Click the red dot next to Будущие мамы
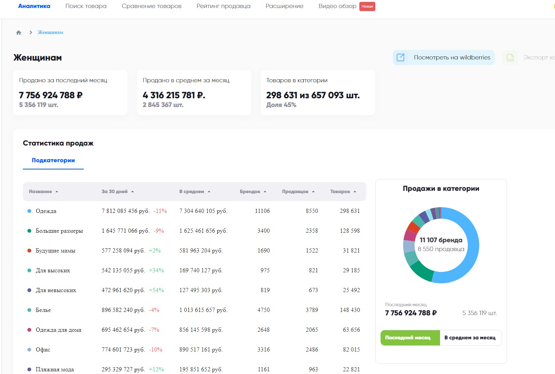 [x=29, y=251]
